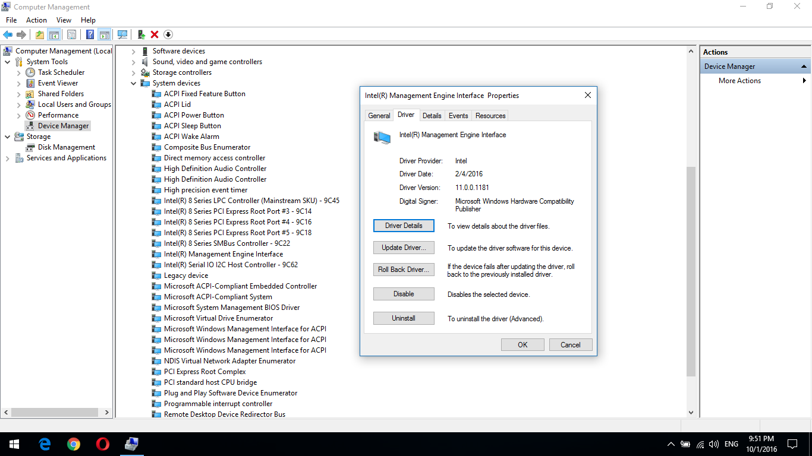Click the Scan for hardware changes icon
This screenshot has width=812, height=456.
[x=122, y=35]
